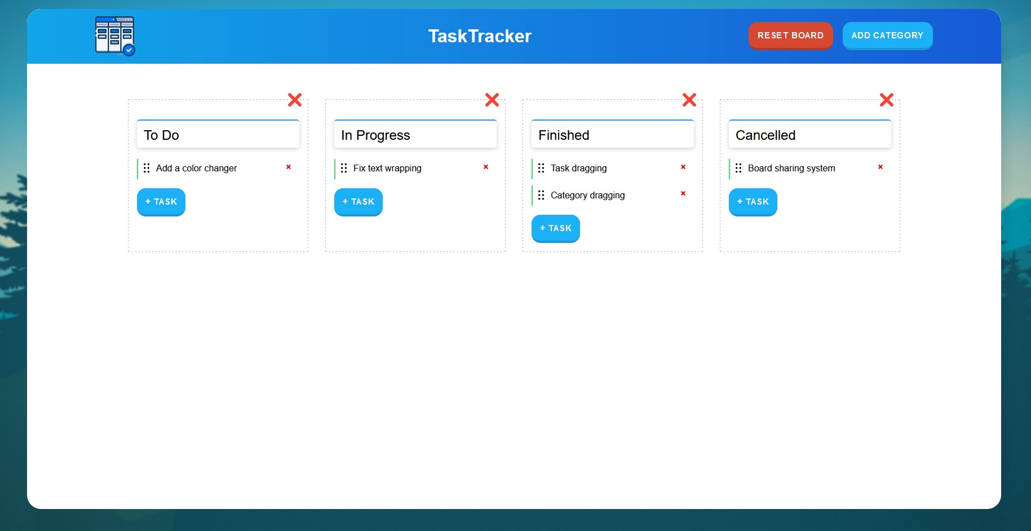The width and height of the screenshot is (1031, 531).
Task: Click the drag handle on 'Fix text wrapping'
Action: click(344, 168)
